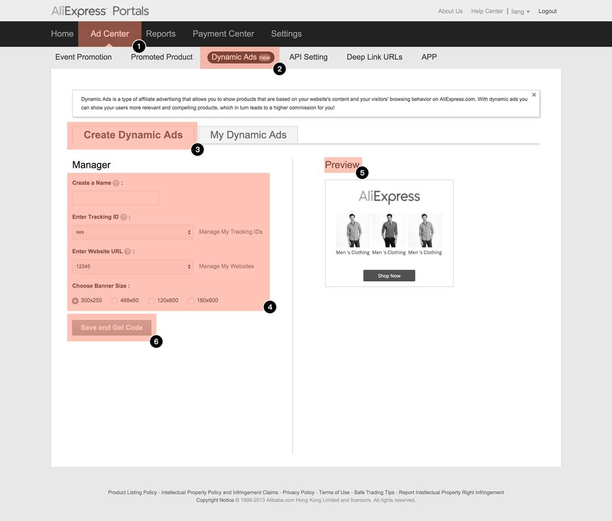Click Save and Get Code button
612x521 pixels.
(x=112, y=328)
